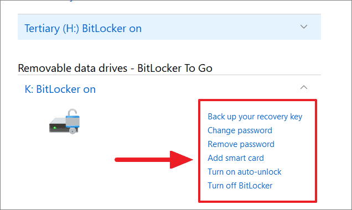Choose Change password for drive K:
Viewport: 352px width, 210px height.
click(240, 130)
